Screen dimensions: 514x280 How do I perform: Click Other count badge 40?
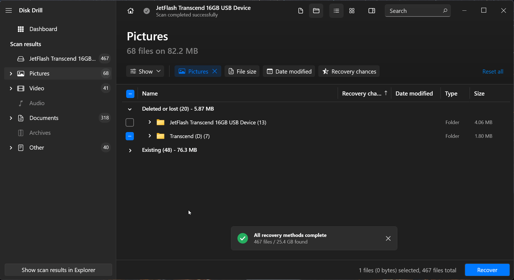(106, 147)
